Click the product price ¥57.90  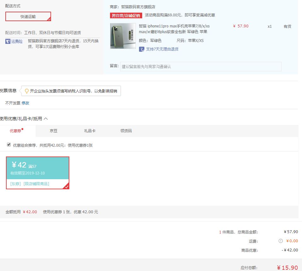tap(241, 26)
